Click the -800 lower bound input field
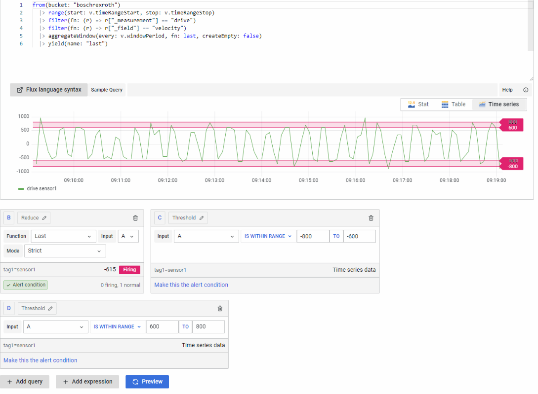Screen dimensions: 538x394 click(x=313, y=236)
